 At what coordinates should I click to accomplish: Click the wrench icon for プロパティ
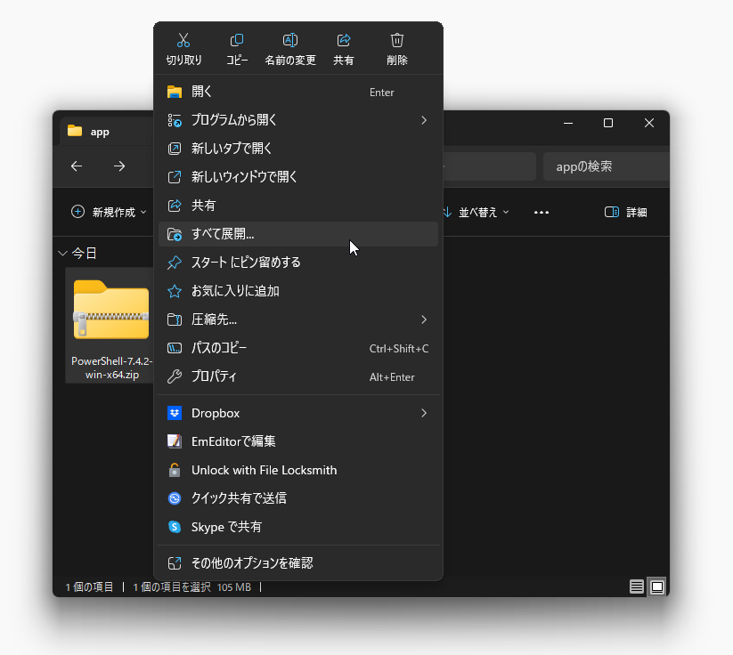click(175, 376)
